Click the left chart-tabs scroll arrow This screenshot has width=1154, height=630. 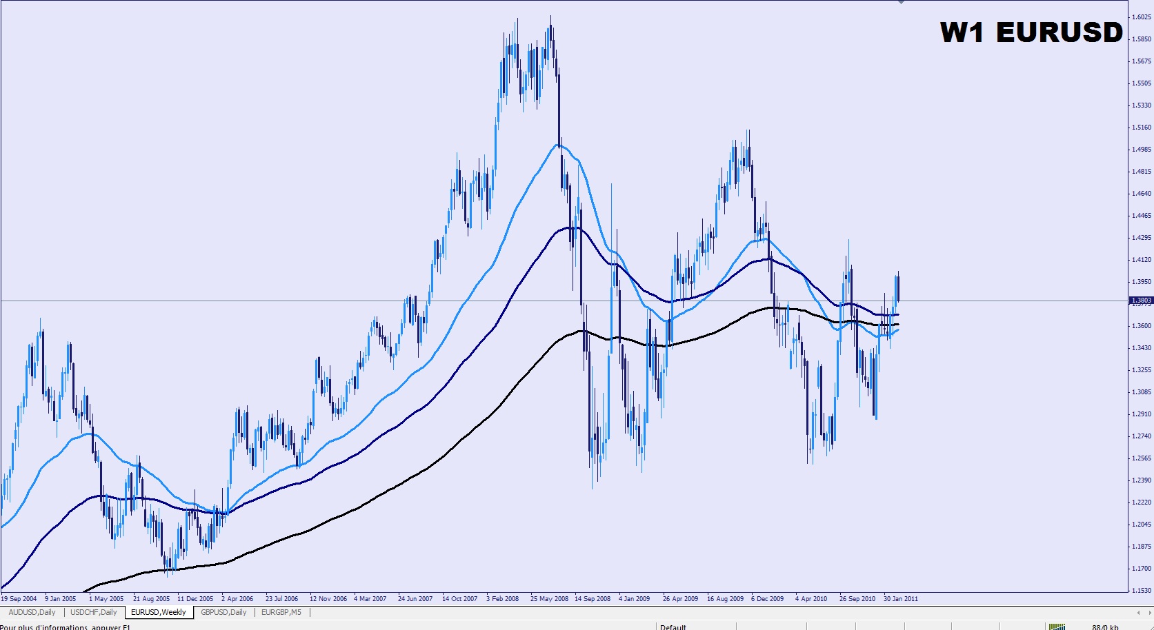[1138, 612]
